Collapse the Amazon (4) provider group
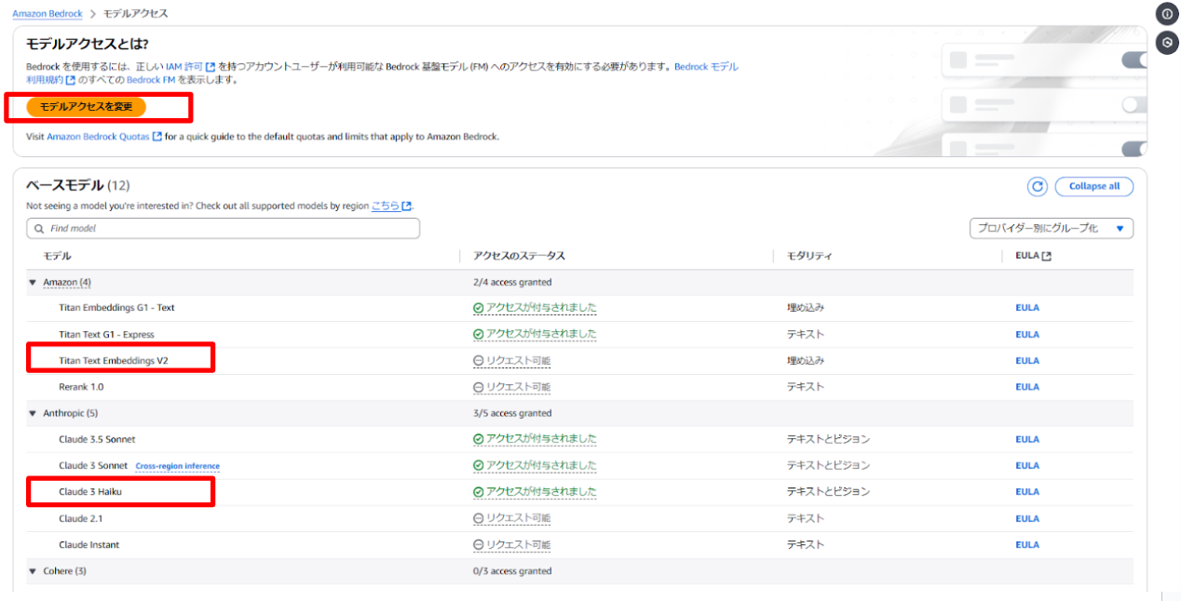Viewport: 1181px width, 601px height. [x=33, y=282]
